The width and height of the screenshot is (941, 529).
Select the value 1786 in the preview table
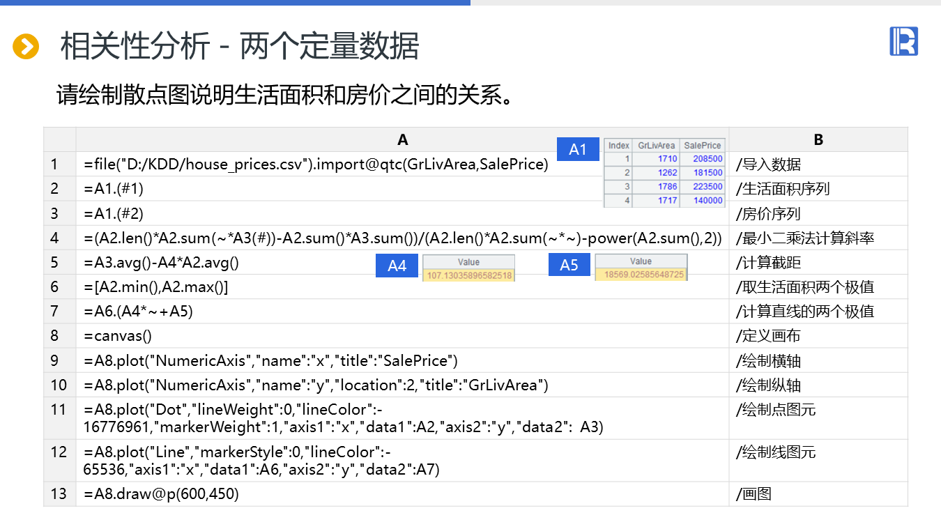[667, 187]
